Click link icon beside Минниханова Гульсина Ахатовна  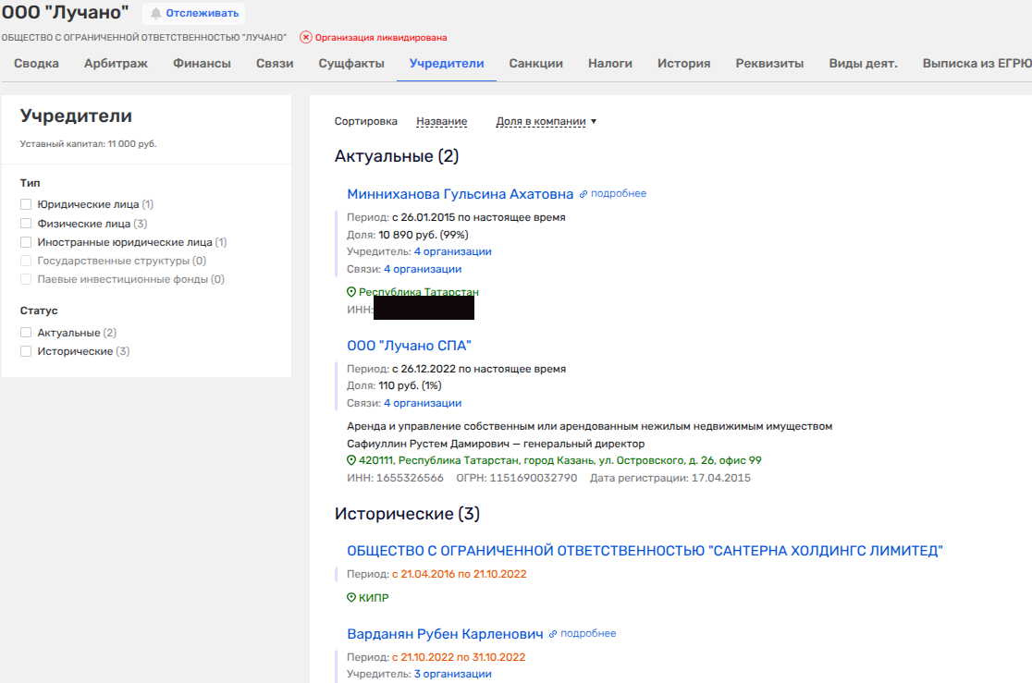(584, 194)
